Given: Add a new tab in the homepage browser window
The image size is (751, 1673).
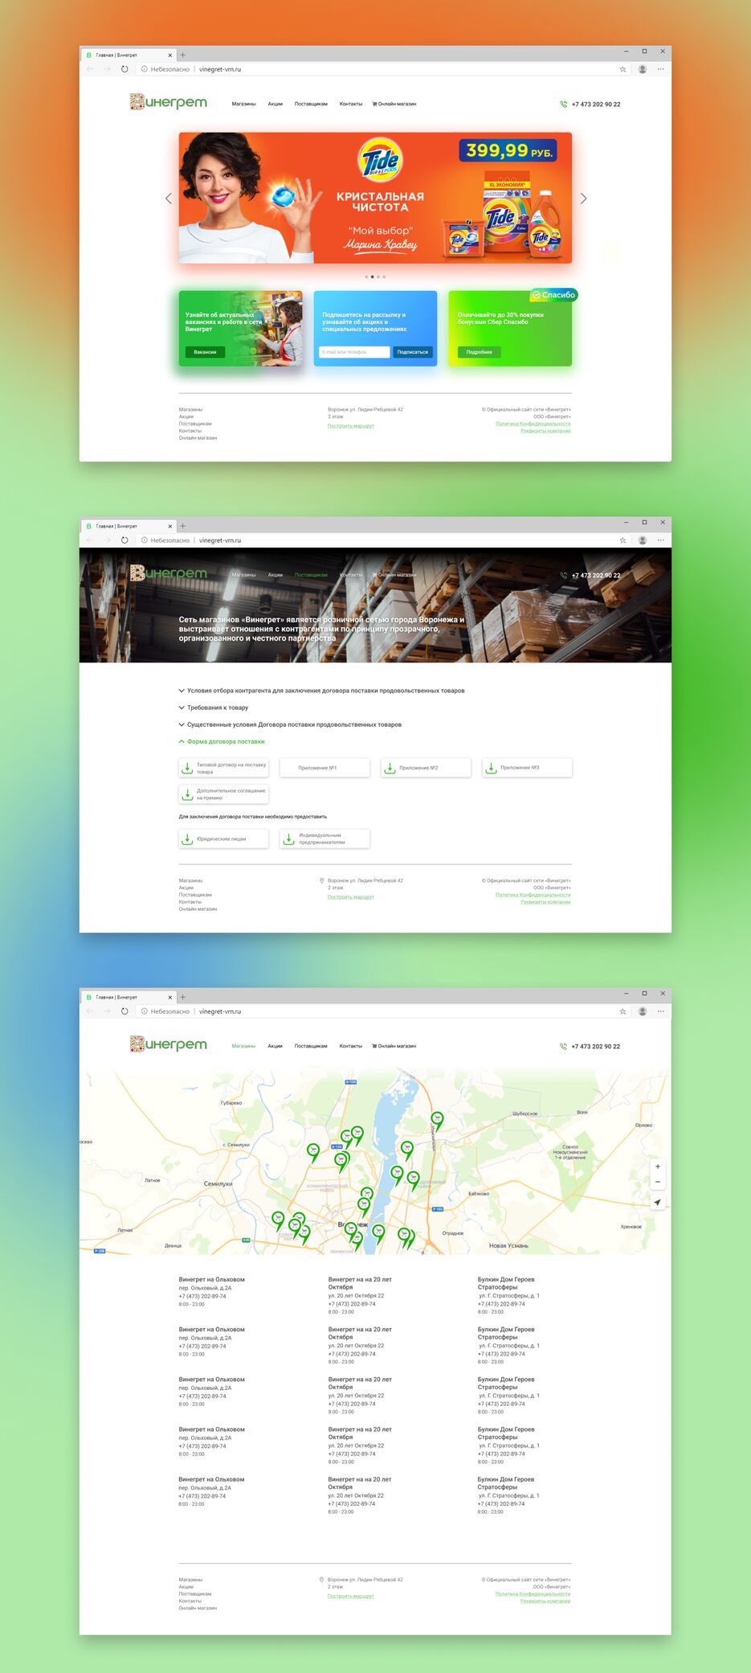Looking at the screenshot, I should [x=182, y=55].
